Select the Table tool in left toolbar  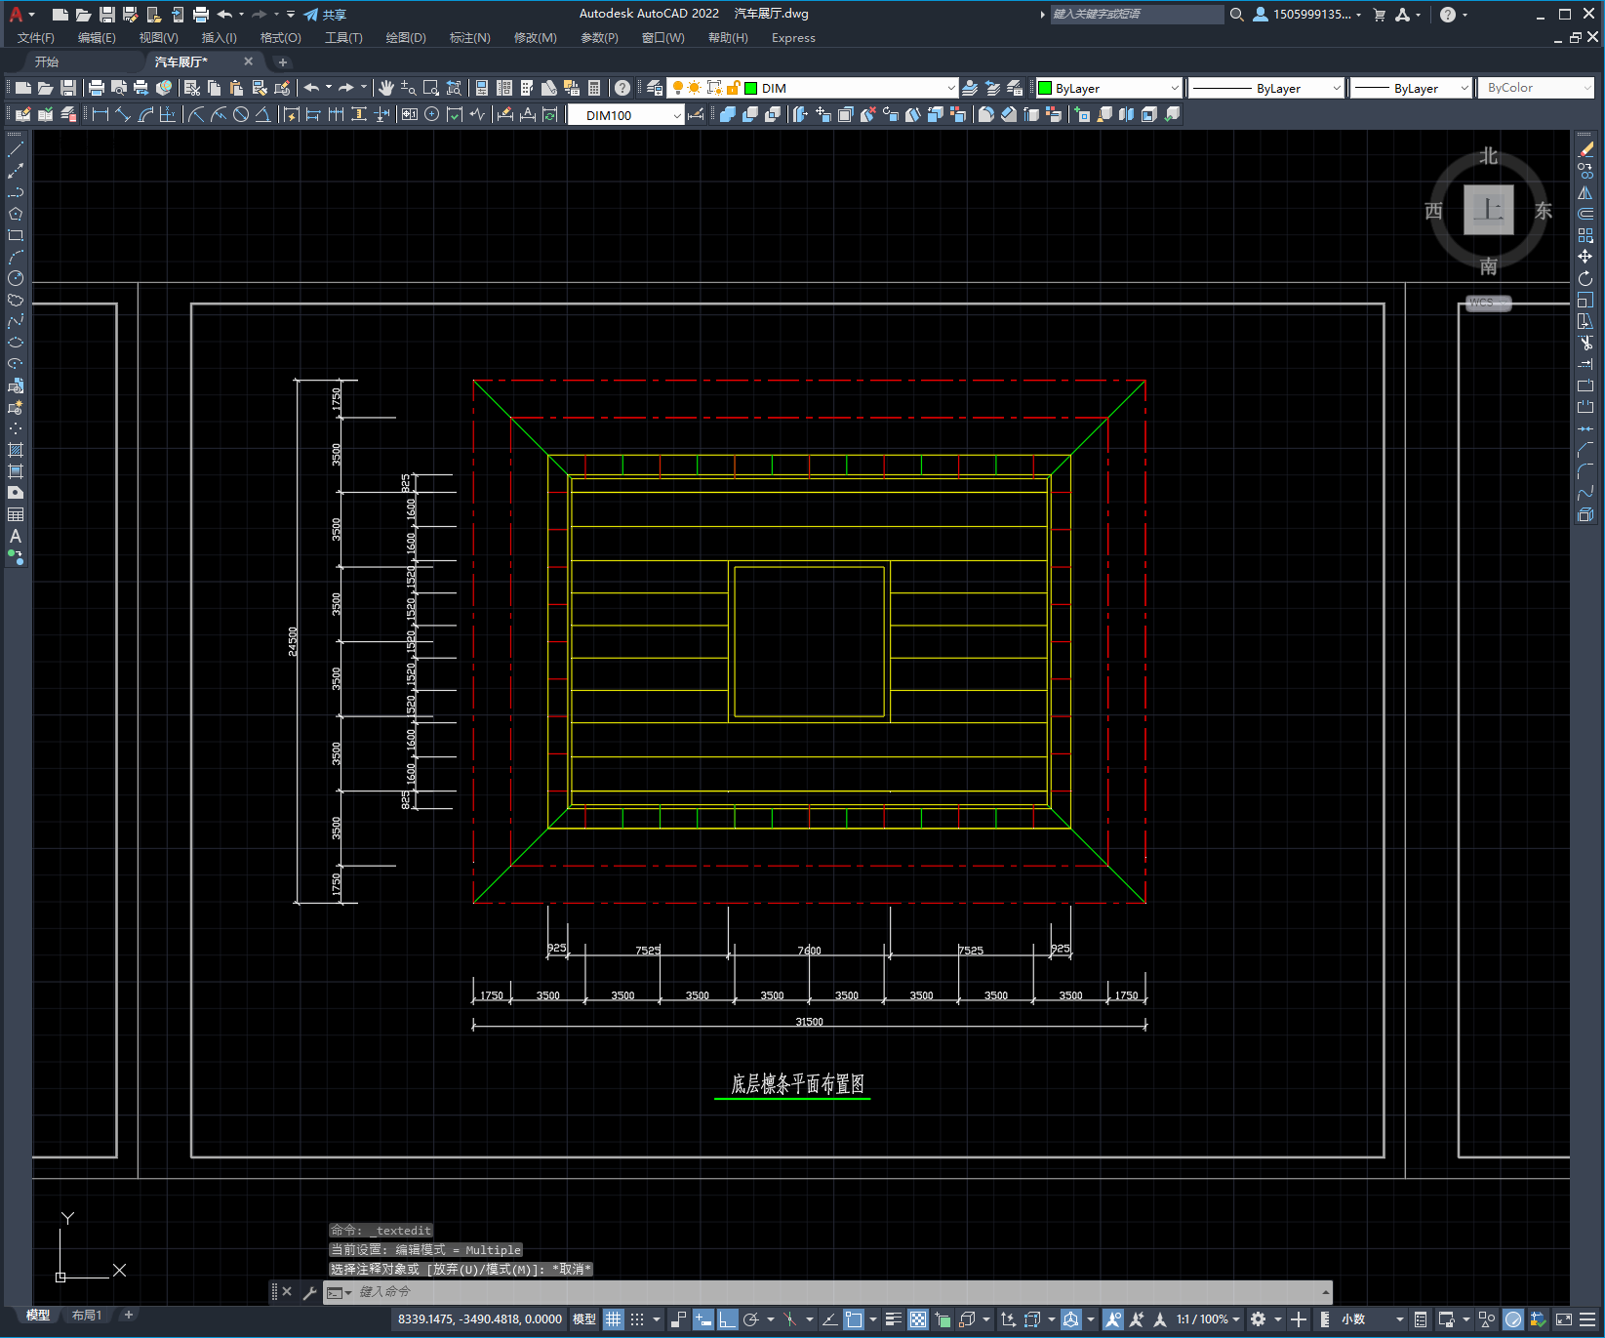coord(16,514)
